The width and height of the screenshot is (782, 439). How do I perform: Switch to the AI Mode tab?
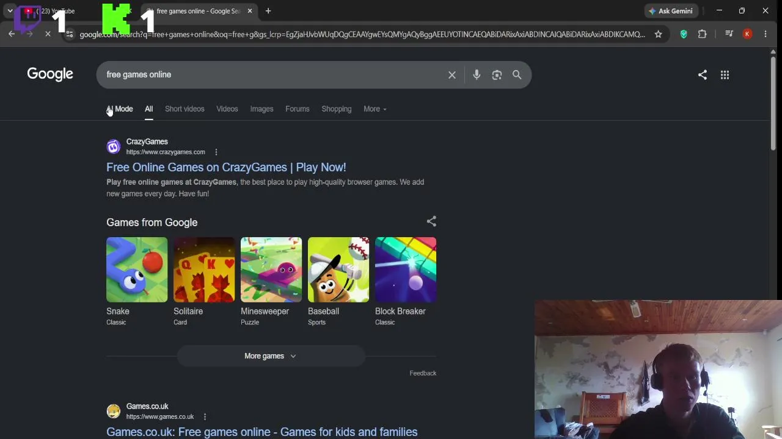(x=120, y=109)
